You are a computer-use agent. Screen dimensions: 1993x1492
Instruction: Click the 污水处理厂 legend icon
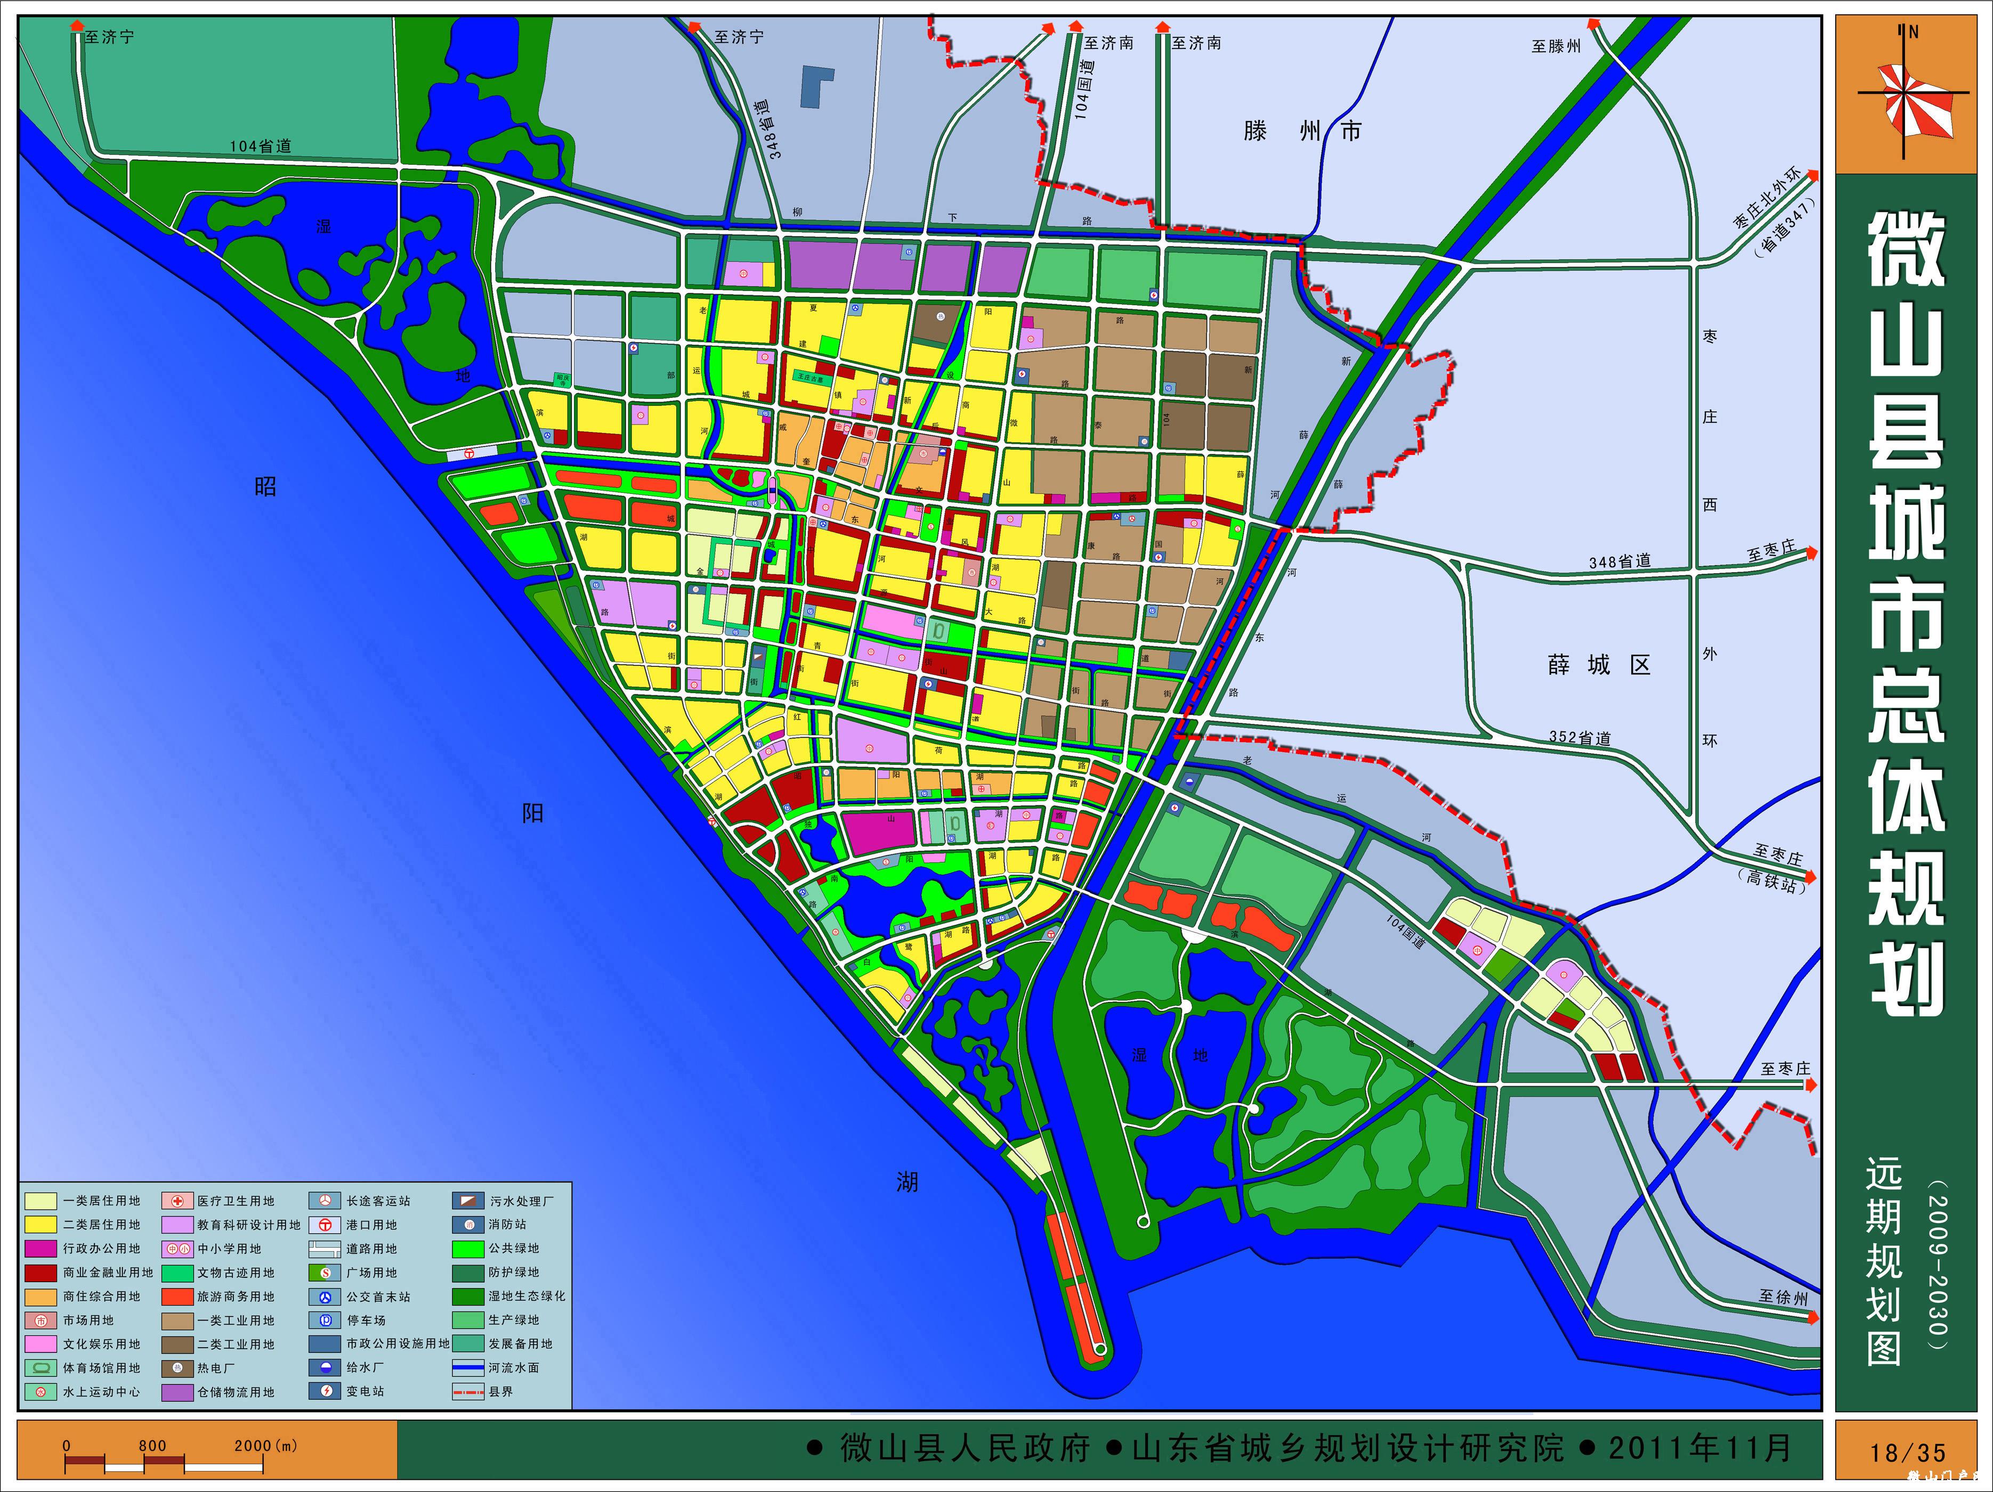(468, 1201)
